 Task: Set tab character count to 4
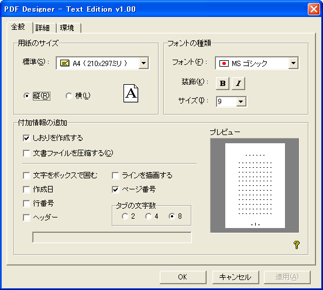click(x=149, y=216)
